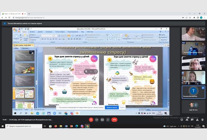Click 'Скрыть' in the sharing notification bar

coord(122,108)
